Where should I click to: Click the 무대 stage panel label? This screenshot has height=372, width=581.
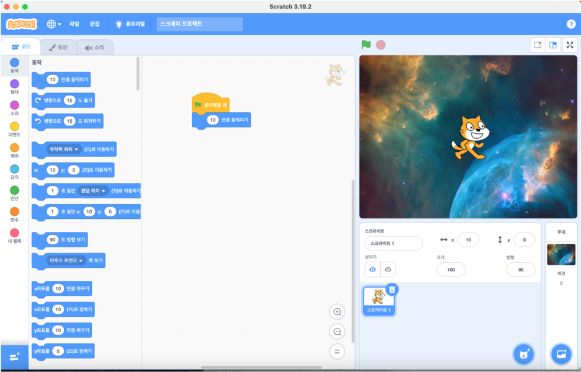(561, 232)
